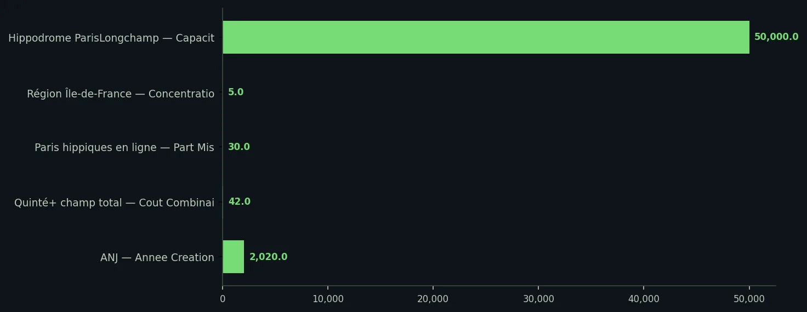Click the Quinté+ champ total label
807x312 pixels.
coord(114,203)
